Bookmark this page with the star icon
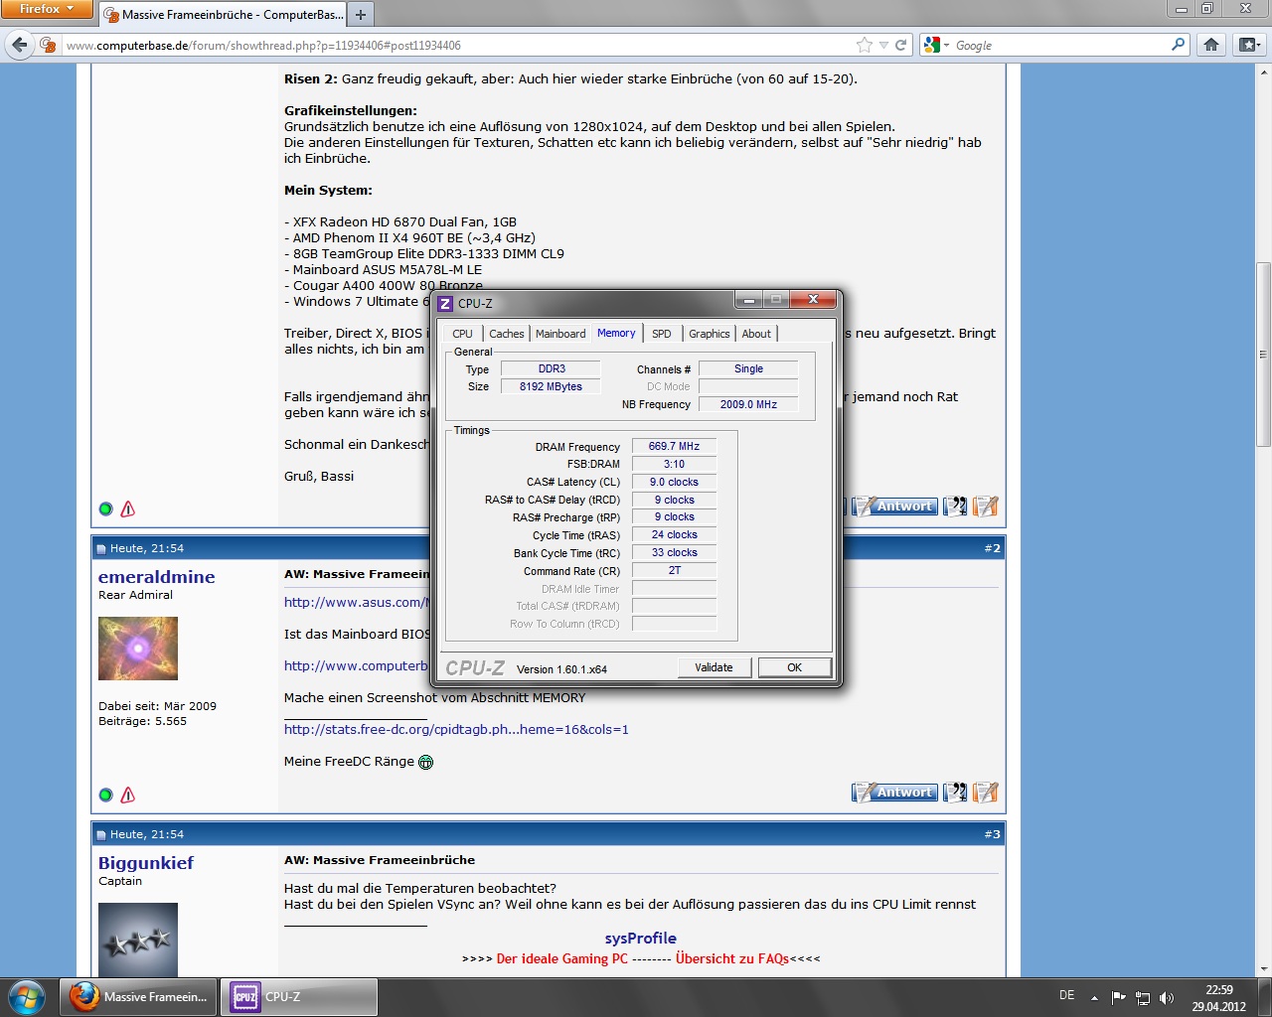The width and height of the screenshot is (1272, 1017). pos(864,45)
